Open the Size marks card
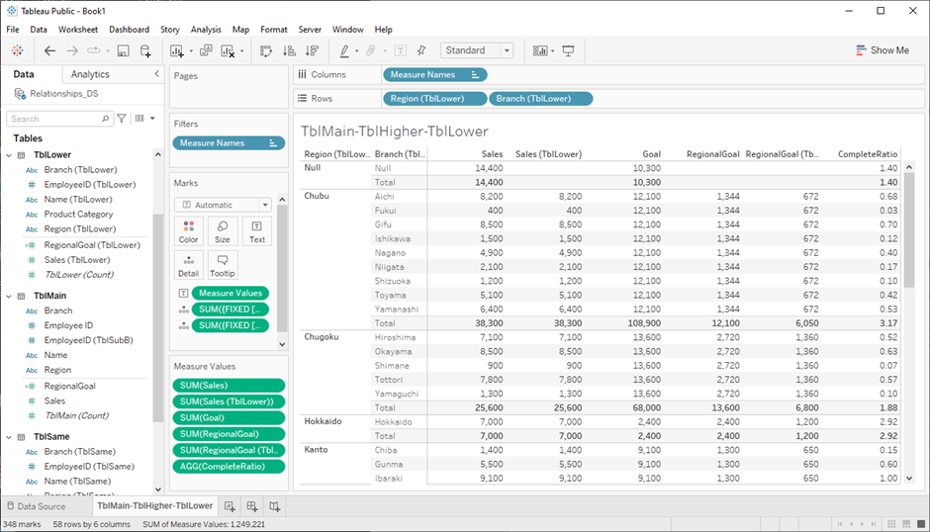Viewport: 930px width, 532px height. (223, 231)
